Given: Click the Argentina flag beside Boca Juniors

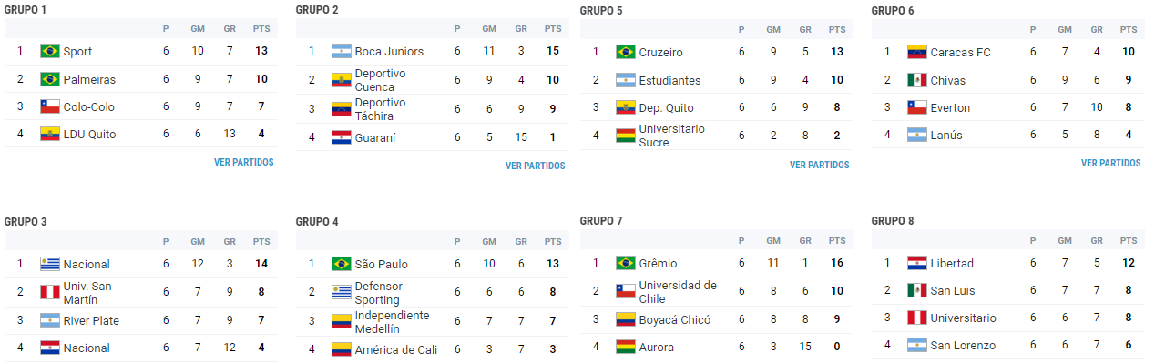Looking at the screenshot, I should pos(342,51).
